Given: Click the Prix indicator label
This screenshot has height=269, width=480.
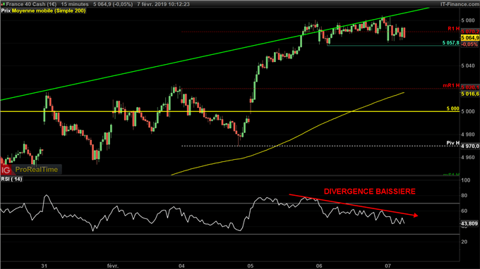Looking at the screenshot, I should 6,11.
